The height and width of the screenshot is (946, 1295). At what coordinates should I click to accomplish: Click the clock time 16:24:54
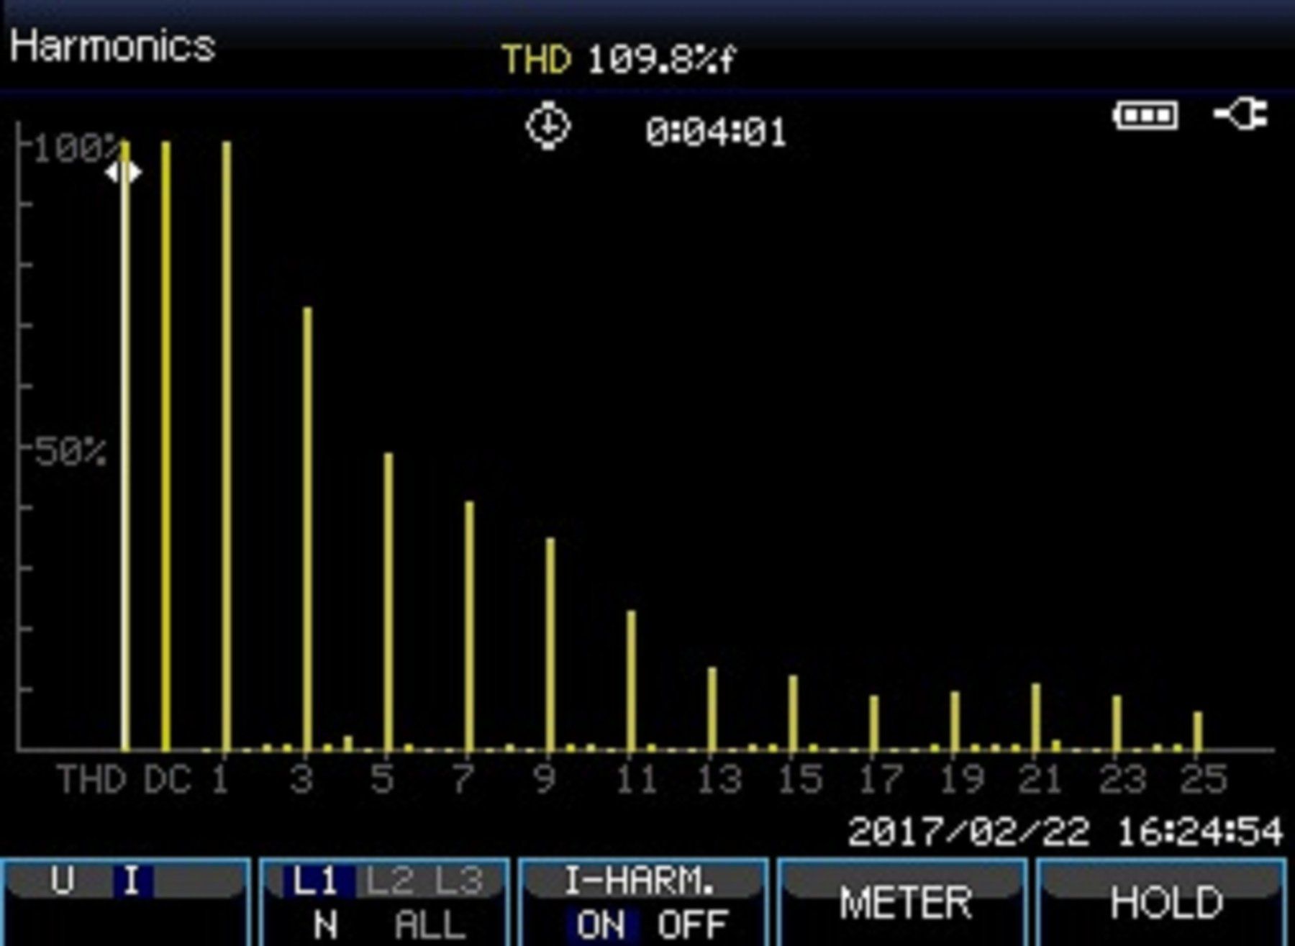pos(1199,833)
